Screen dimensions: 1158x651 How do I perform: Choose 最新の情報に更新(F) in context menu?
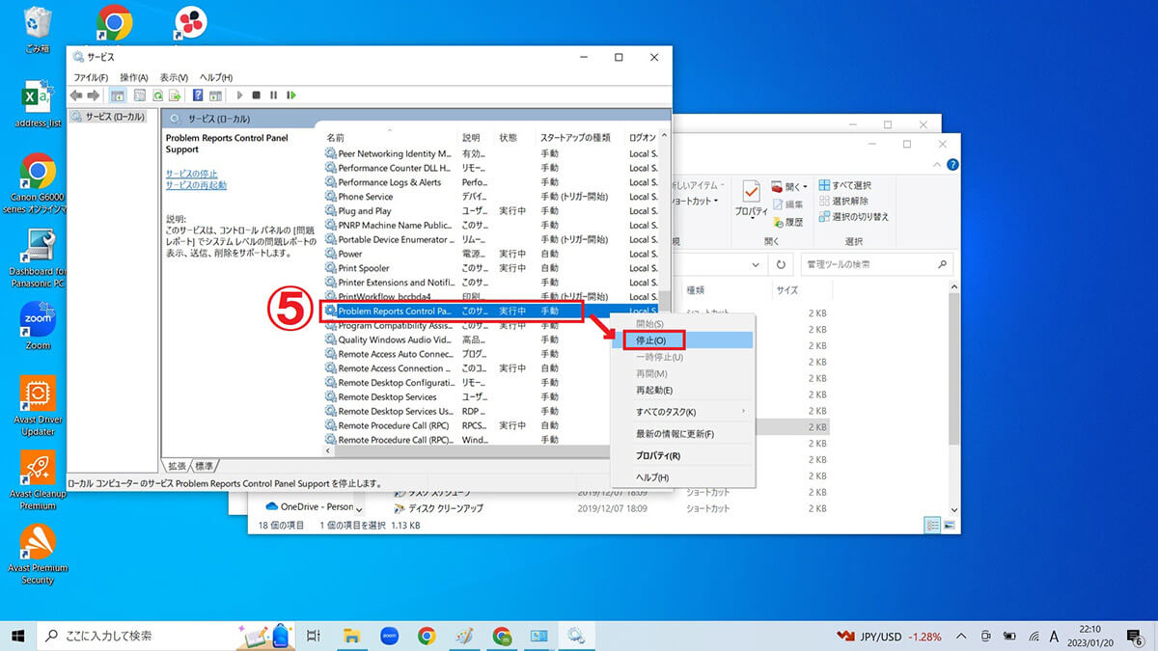[681, 434]
